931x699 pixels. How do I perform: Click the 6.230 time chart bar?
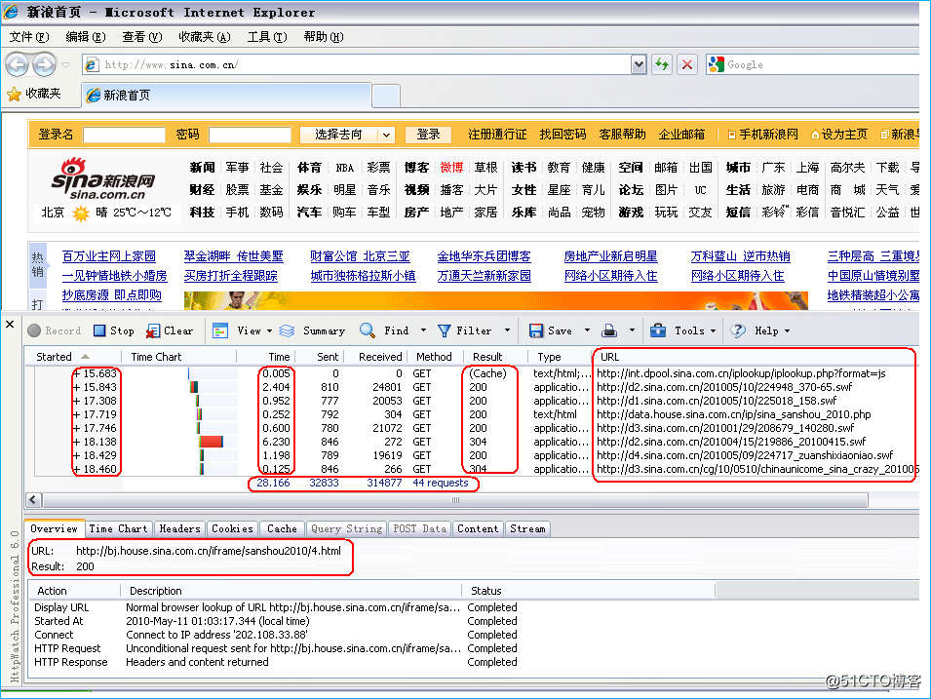(211, 442)
